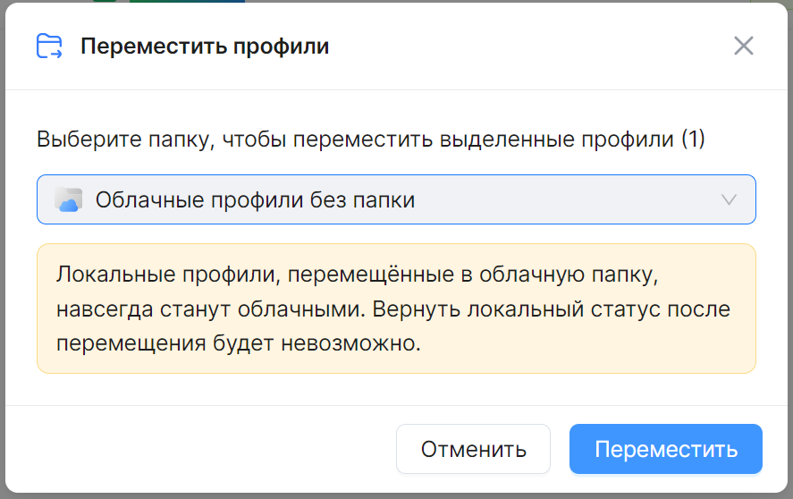Viewport: 793px width, 499px height.
Task: Click the Переместить профили dialog title
Action: coord(205,47)
